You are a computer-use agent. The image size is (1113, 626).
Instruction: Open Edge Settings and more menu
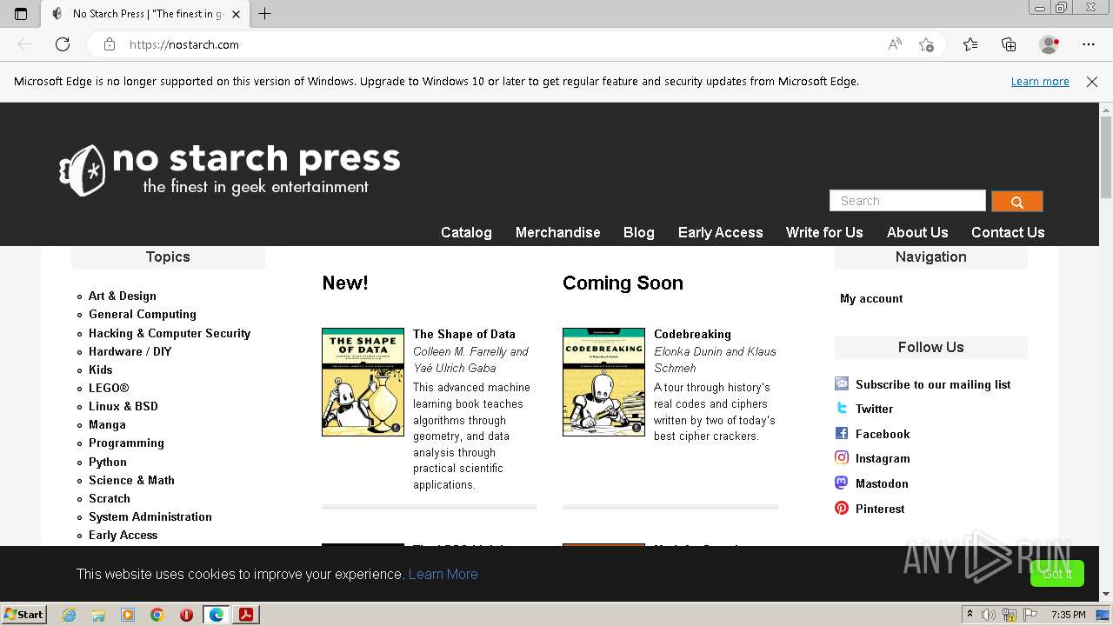point(1089,44)
